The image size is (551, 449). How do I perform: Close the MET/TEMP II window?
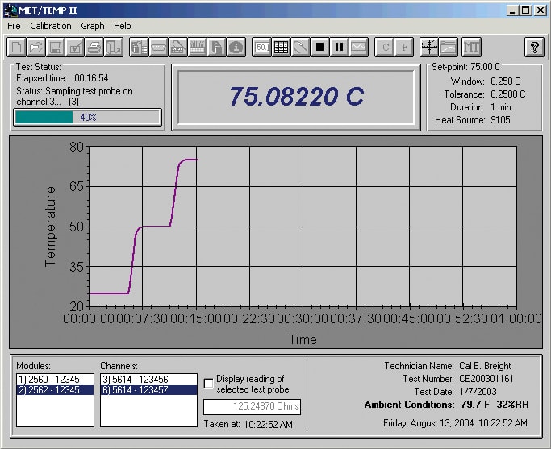pos(540,10)
